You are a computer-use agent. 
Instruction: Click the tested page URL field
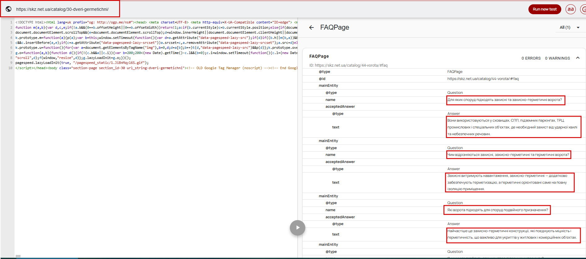click(62, 9)
